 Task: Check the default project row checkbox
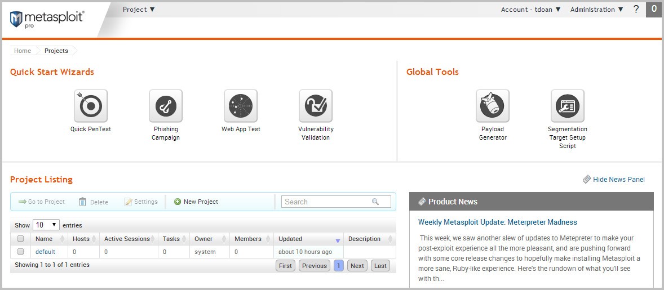20,252
